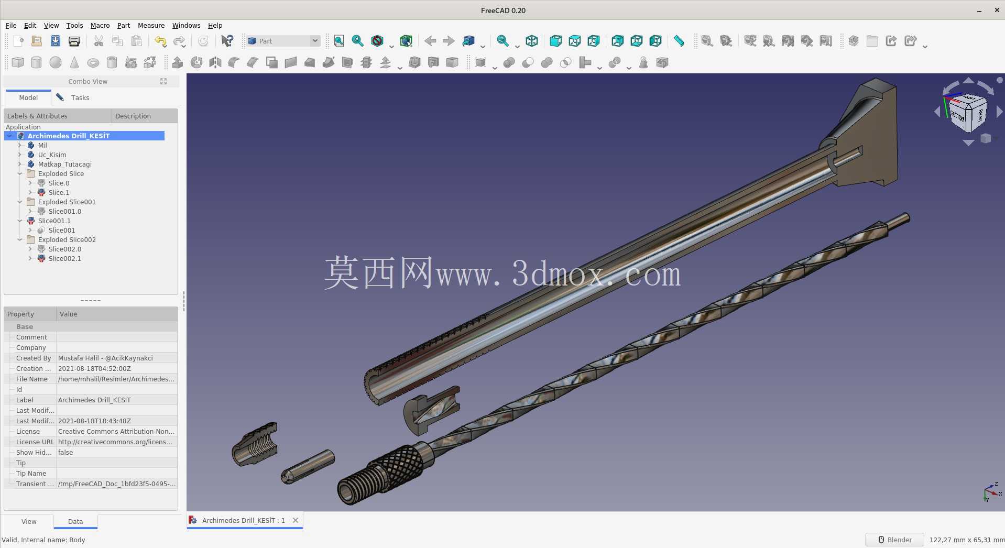The width and height of the screenshot is (1005, 548).
Task: Click the Sweep tool icon
Action: coord(329,63)
